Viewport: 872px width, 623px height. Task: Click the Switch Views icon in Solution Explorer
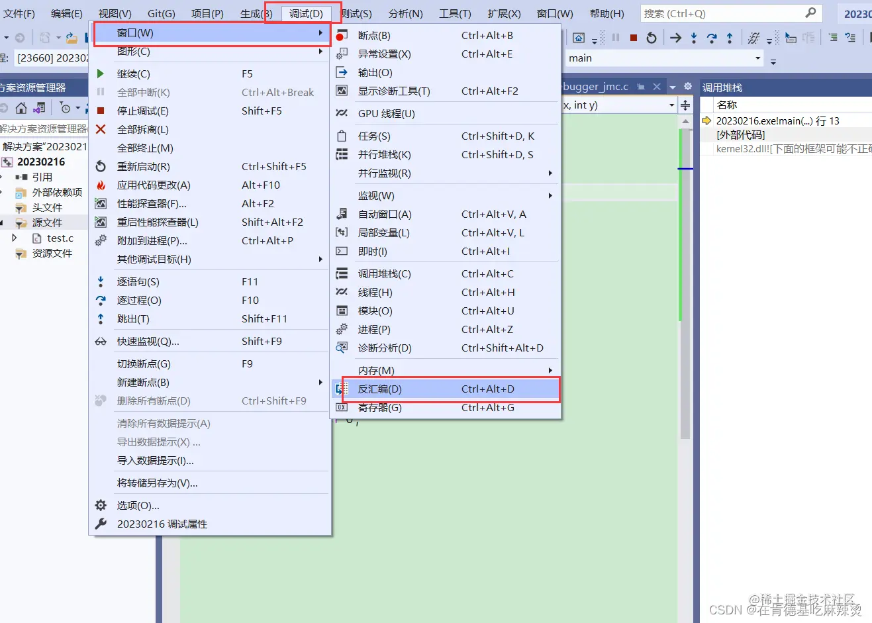(x=39, y=107)
